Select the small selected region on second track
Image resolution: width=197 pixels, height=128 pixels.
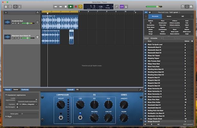pyautogui.click(x=71, y=37)
